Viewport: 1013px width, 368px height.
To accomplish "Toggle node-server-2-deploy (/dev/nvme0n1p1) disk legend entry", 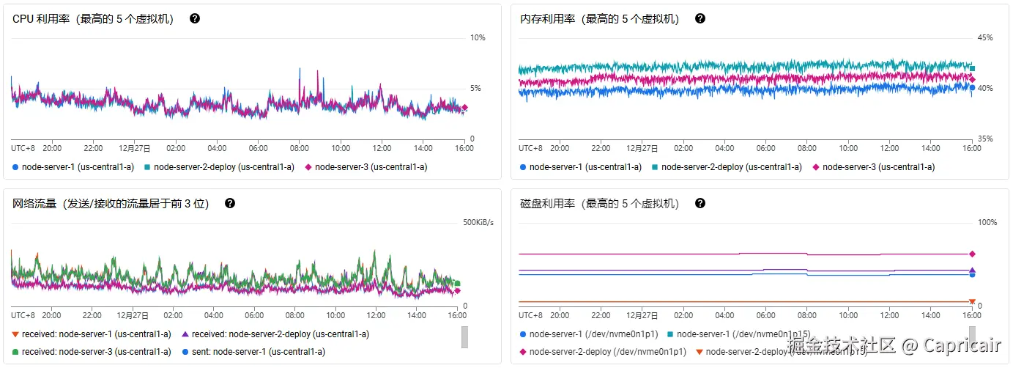I will (604, 352).
